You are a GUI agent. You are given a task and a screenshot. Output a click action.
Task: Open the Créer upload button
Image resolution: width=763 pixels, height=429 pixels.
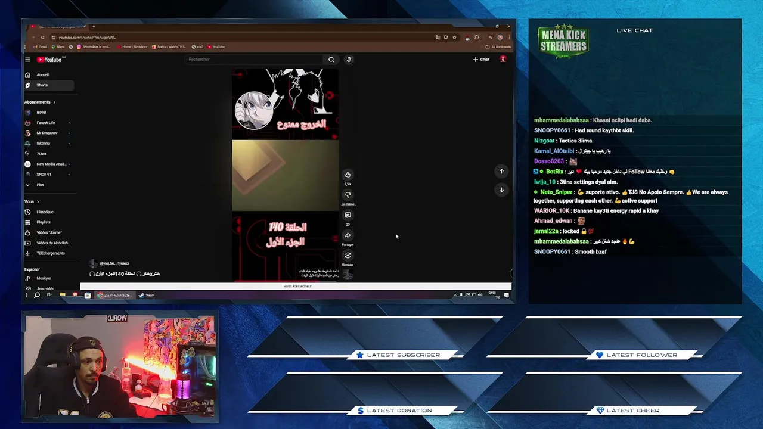click(x=481, y=60)
